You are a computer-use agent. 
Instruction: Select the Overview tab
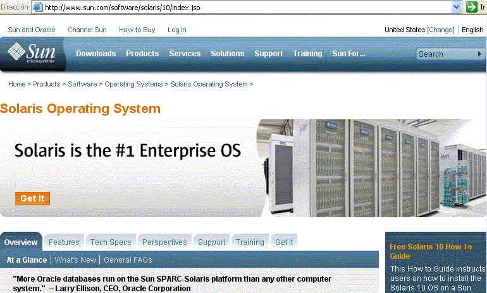tap(21, 242)
